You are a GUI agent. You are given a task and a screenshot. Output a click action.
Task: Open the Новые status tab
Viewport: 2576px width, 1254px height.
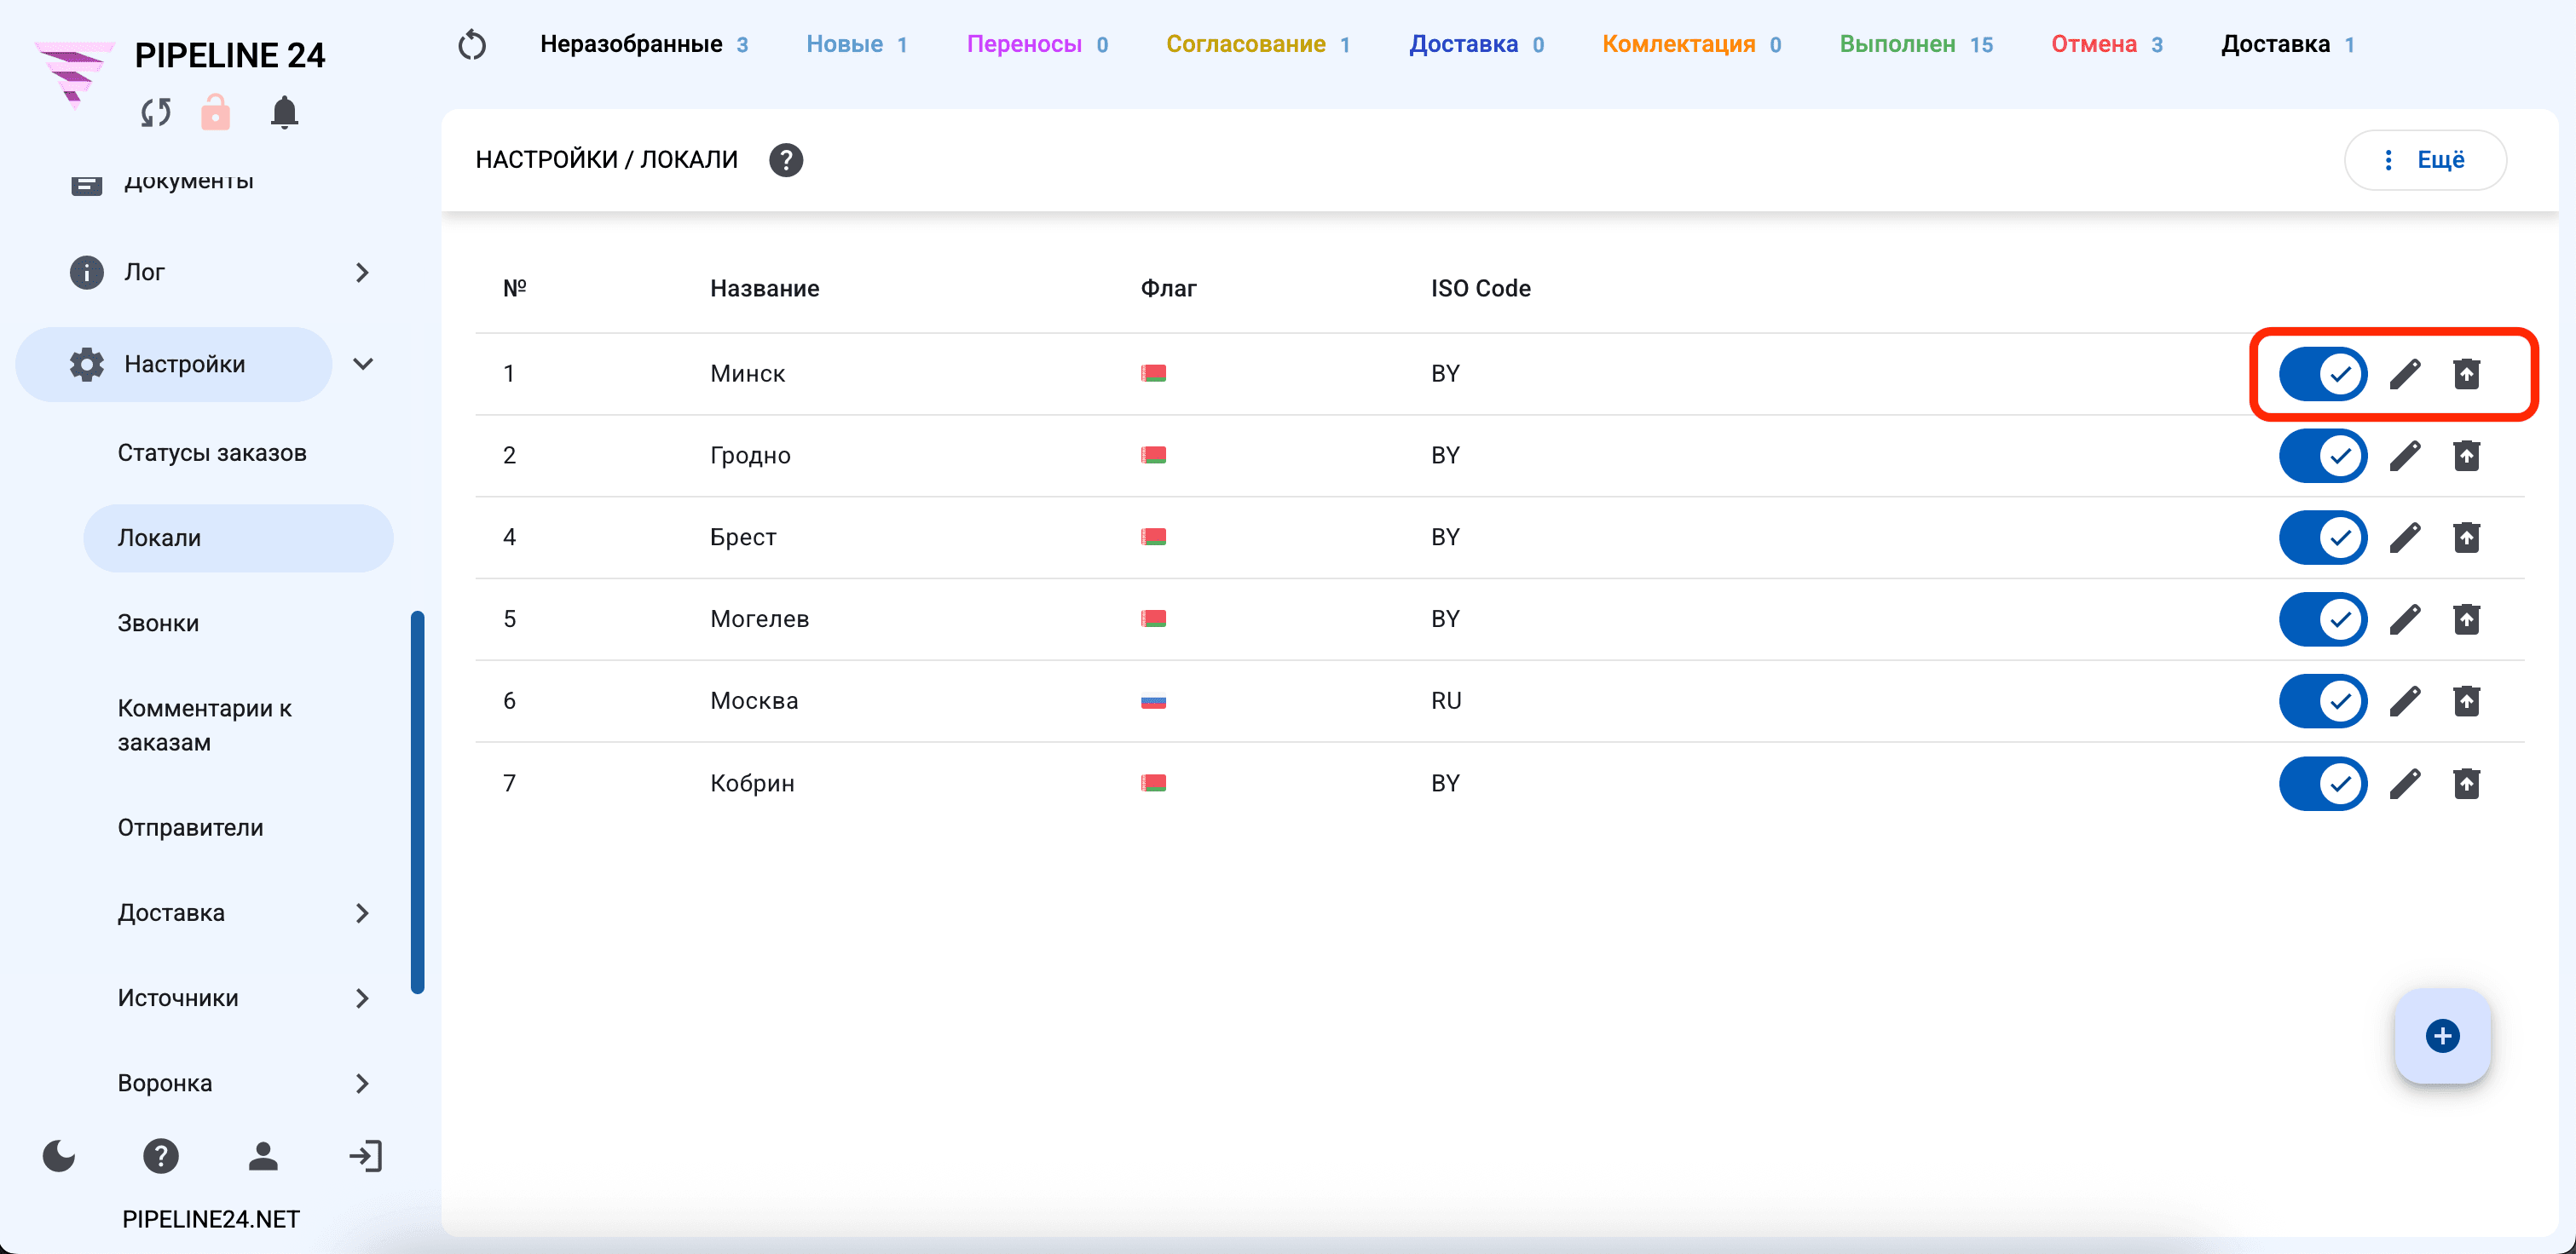click(x=857, y=45)
